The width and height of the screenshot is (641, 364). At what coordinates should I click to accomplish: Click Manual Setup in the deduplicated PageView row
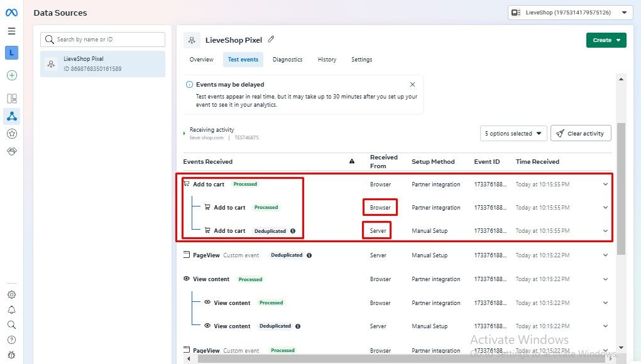click(429, 255)
